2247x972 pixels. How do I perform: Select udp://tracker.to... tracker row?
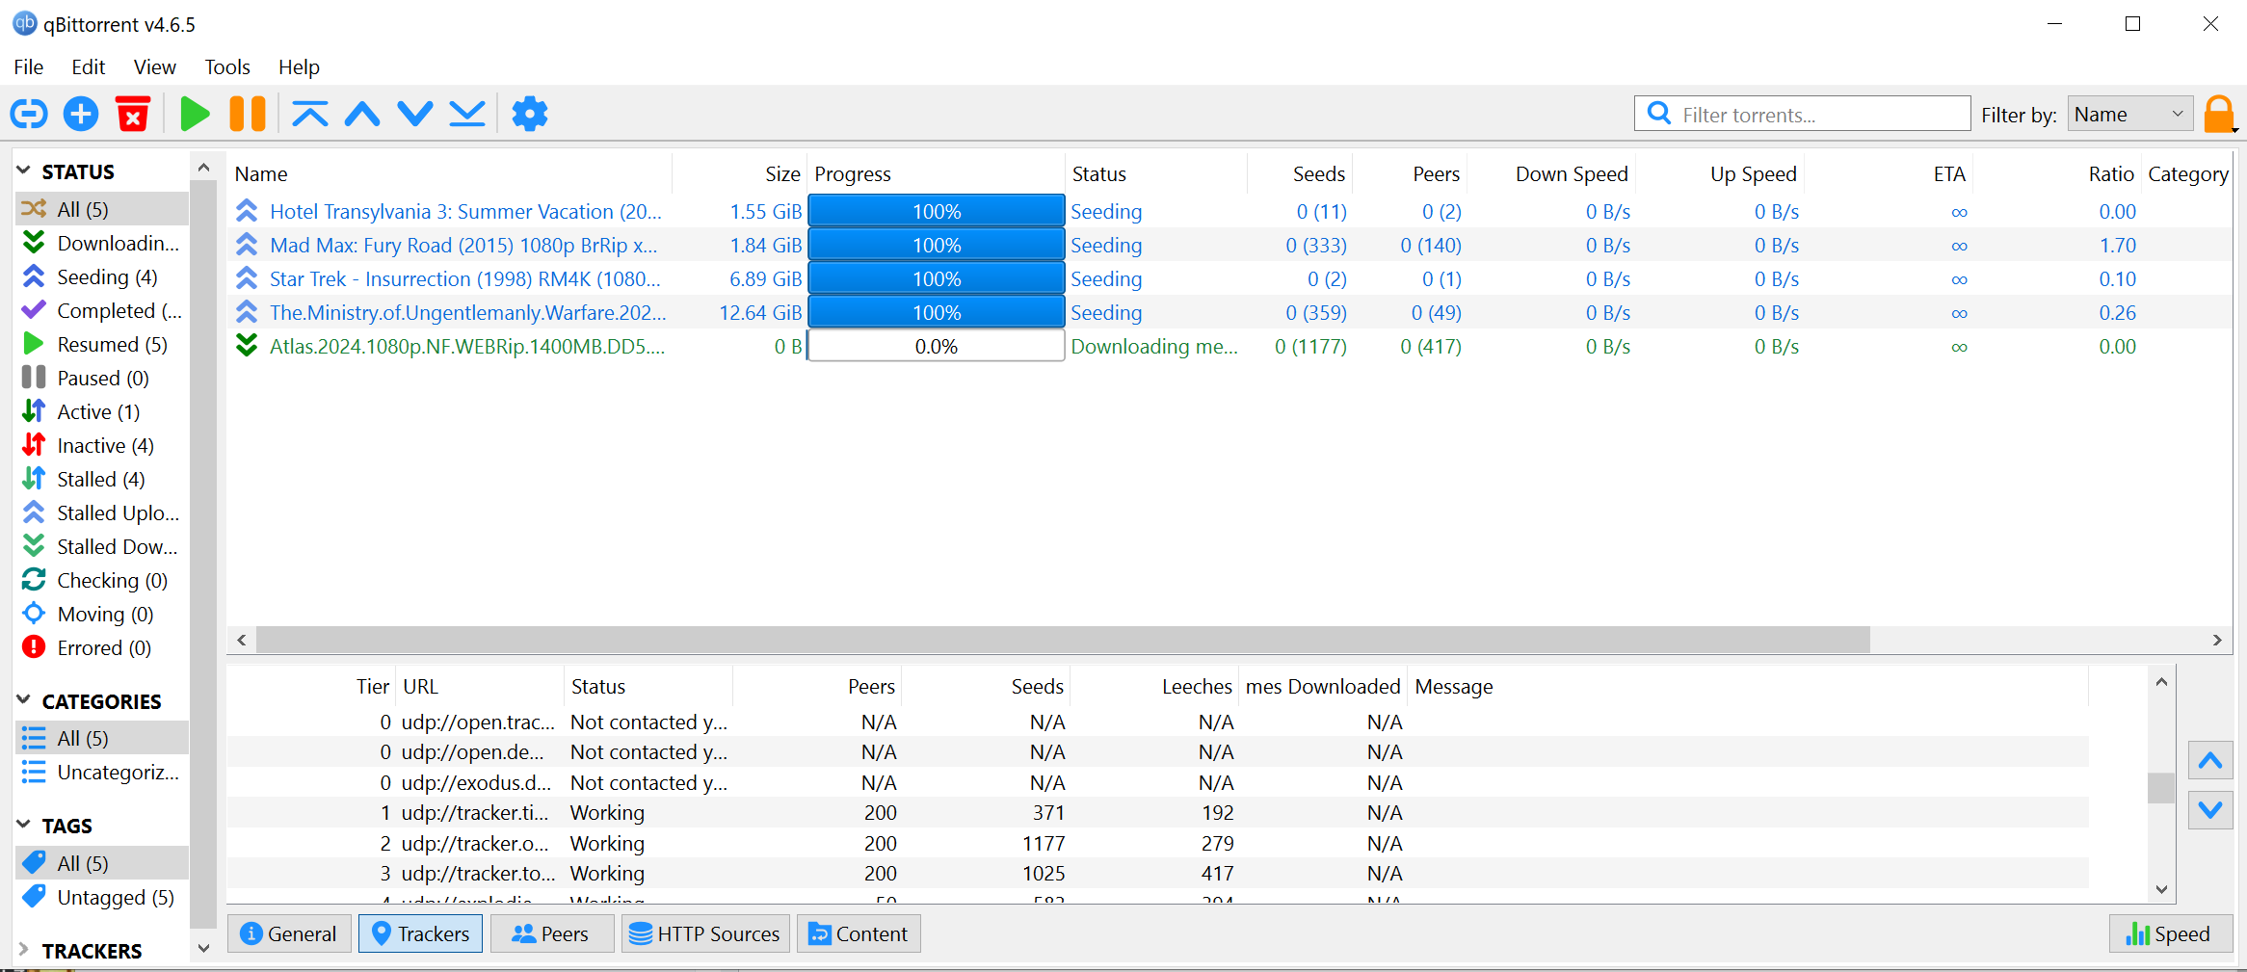(x=1158, y=873)
